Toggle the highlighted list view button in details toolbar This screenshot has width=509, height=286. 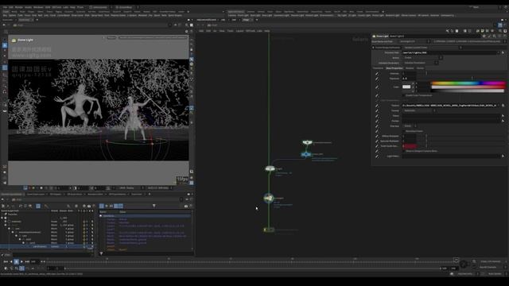point(102,206)
